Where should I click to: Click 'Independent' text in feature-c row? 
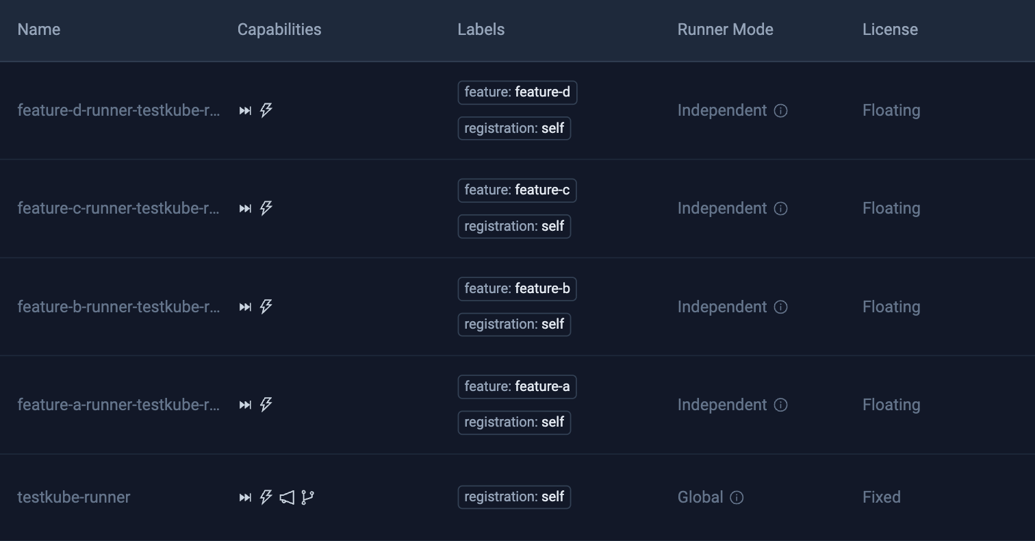click(x=722, y=208)
